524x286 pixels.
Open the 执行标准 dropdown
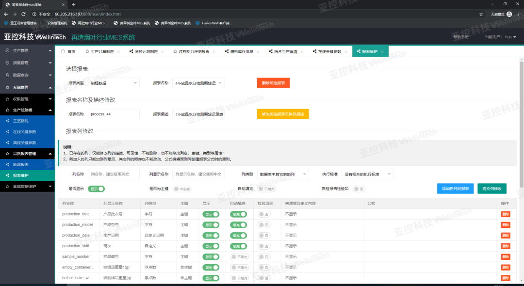(x=367, y=174)
